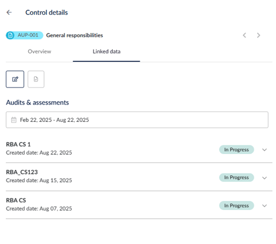Open the RBA CS 1 assessment title

click(18, 145)
